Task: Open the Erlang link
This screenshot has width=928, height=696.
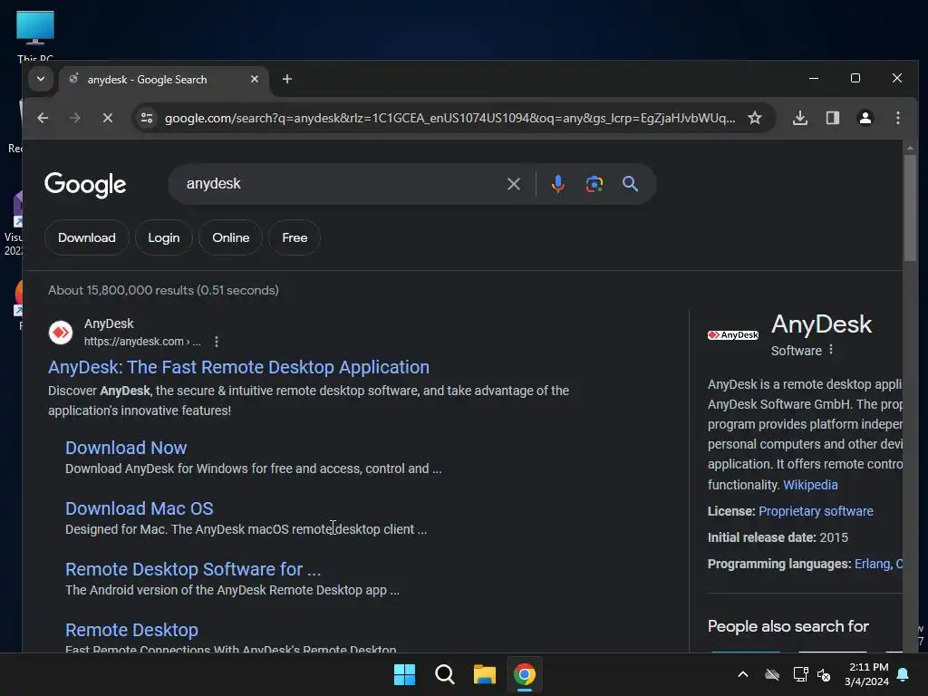Action: [873, 564]
